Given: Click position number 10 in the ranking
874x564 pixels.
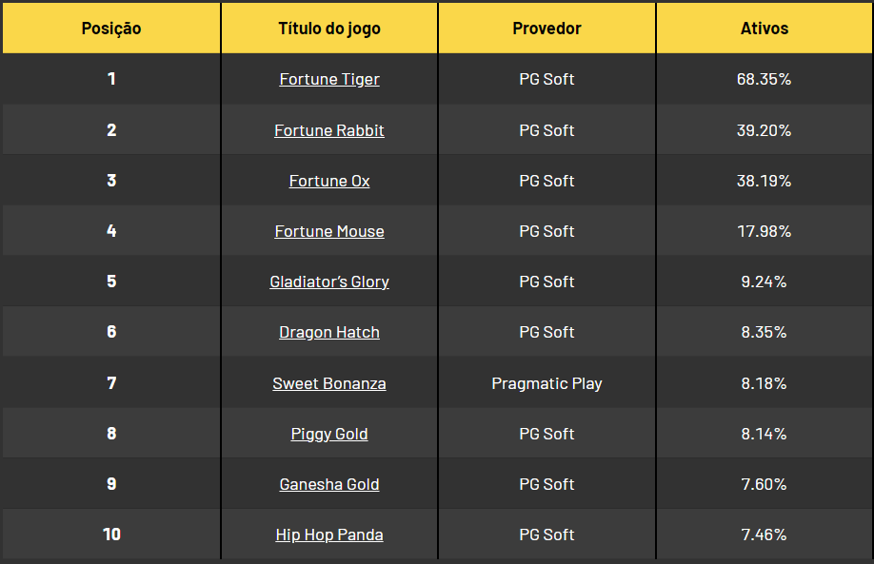Looking at the screenshot, I should tap(110, 535).
